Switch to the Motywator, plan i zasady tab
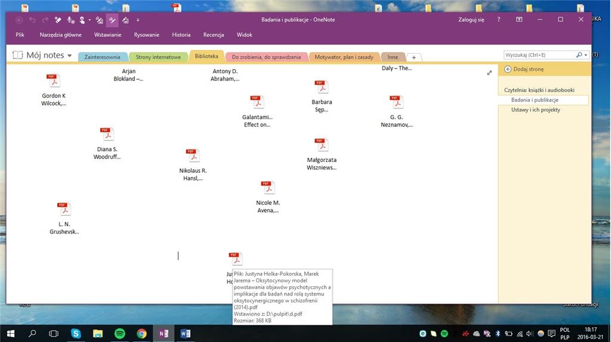Viewport: 611px width, 342px height. (344, 57)
